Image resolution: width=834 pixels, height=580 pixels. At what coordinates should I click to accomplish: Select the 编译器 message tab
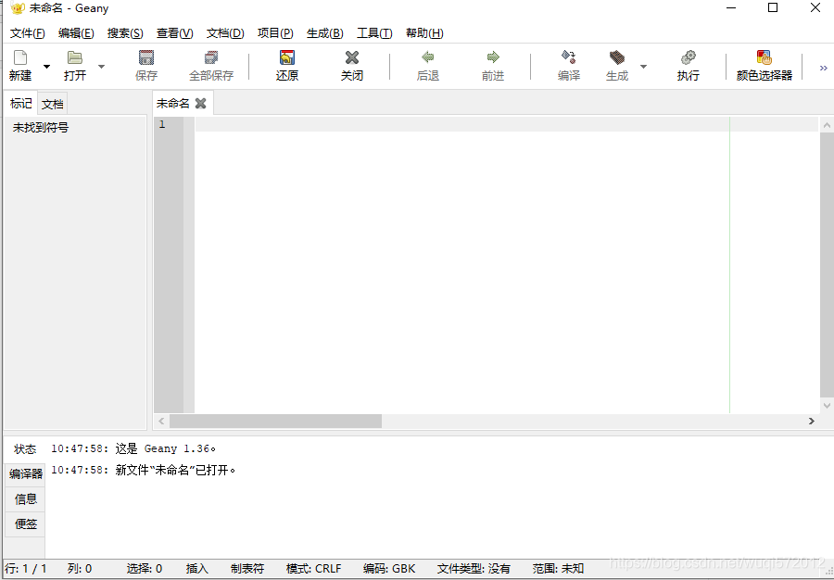(26, 473)
